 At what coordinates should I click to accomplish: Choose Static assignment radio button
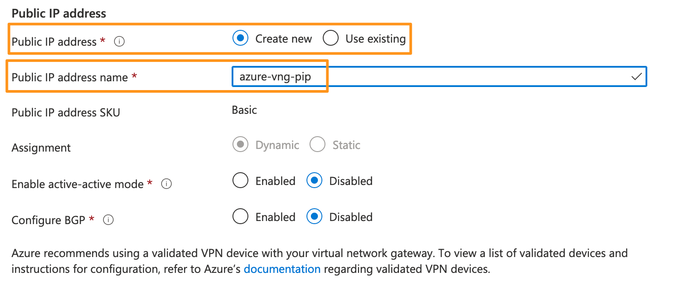click(x=317, y=145)
